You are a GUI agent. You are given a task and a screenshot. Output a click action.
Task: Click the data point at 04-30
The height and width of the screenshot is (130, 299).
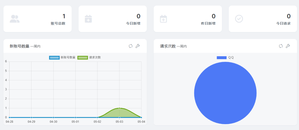[x=53, y=117]
